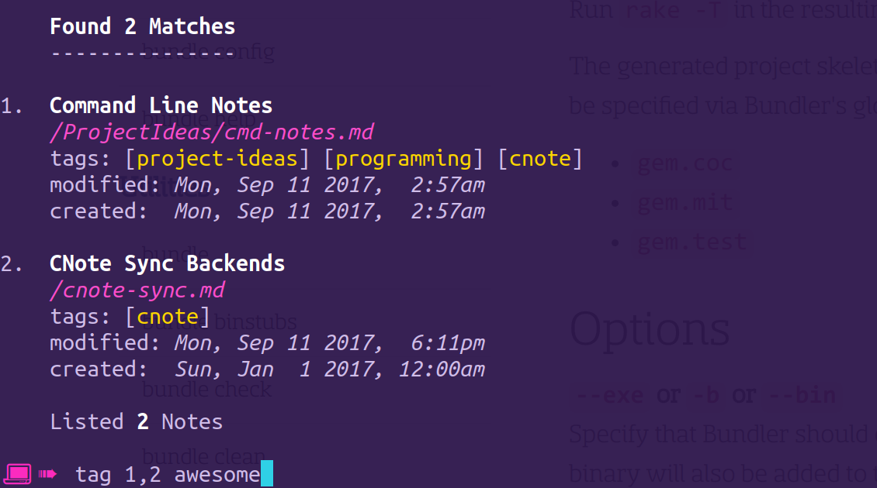877x488 pixels.
Task: Click the typed command tag 1,2 awesome
Action: (x=168, y=475)
